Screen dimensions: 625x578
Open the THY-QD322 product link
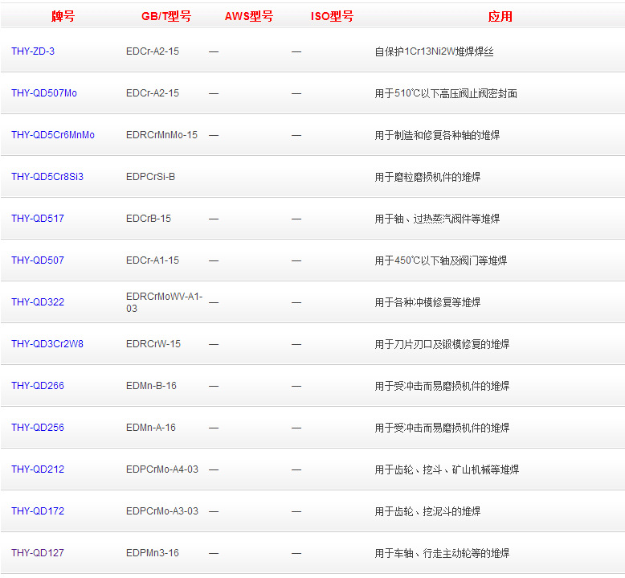[38, 302]
